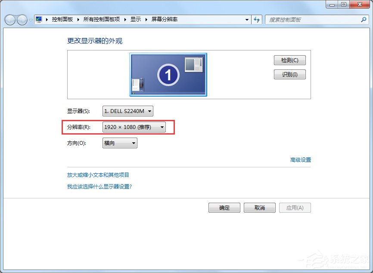Click the back navigation arrow
This screenshot has width=373, height=273.
[9, 19]
